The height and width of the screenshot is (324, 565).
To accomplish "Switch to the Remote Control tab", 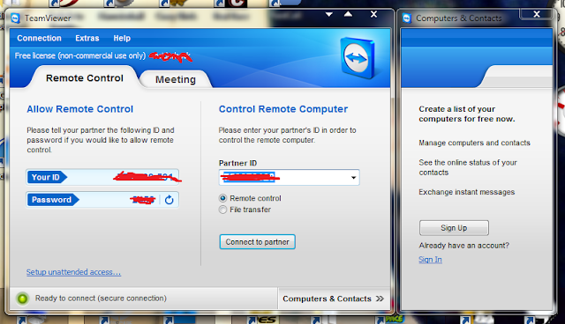I will pos(85,78).
